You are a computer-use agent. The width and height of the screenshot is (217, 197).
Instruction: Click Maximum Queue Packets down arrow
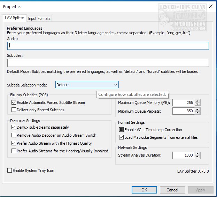197,113
